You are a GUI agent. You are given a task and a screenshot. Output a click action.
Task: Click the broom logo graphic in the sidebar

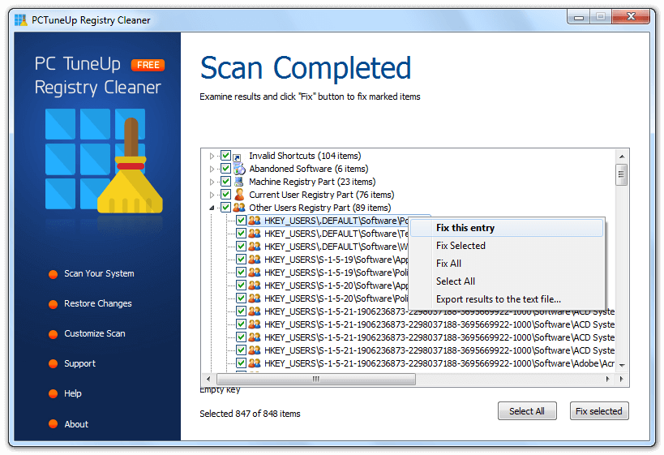click(104, 159)
